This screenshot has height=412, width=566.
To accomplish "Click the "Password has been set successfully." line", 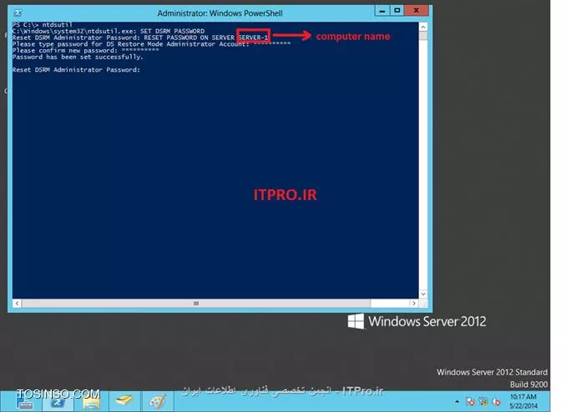I will pyautogui.click(x=78, y=57).
